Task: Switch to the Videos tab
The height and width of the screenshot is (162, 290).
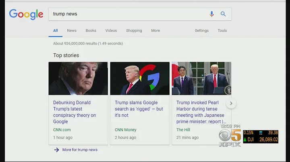Action: tap(111, 30)
